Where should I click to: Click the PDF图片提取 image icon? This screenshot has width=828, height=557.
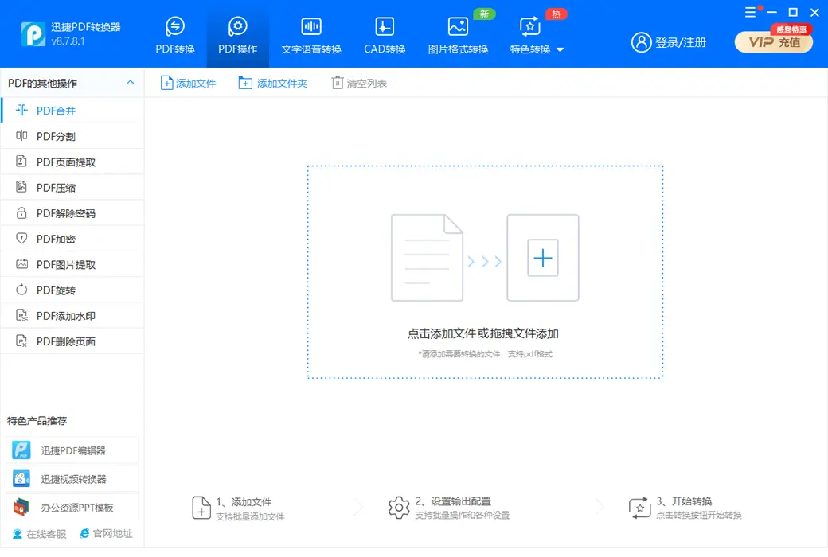(21, 264)
